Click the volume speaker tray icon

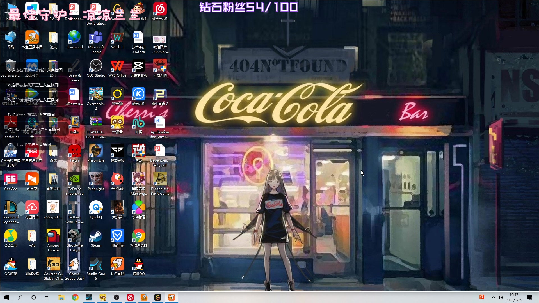[500, 297]
